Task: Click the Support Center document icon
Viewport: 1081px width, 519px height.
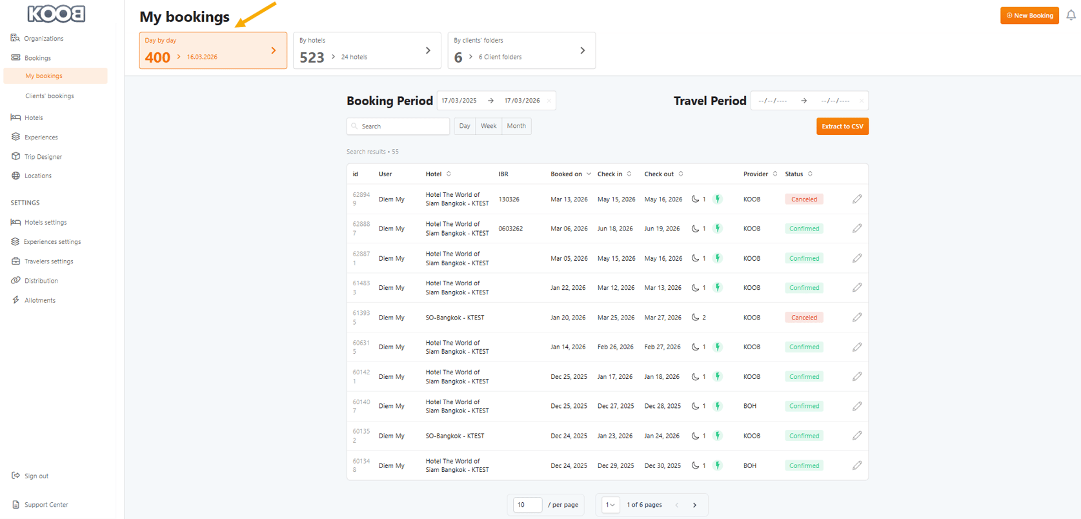Action: (x=15, y=505)
